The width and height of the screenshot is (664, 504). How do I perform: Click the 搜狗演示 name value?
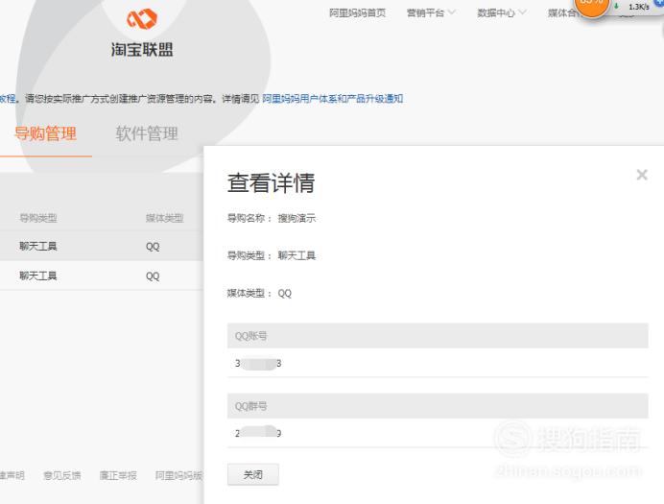pos(296,218)
